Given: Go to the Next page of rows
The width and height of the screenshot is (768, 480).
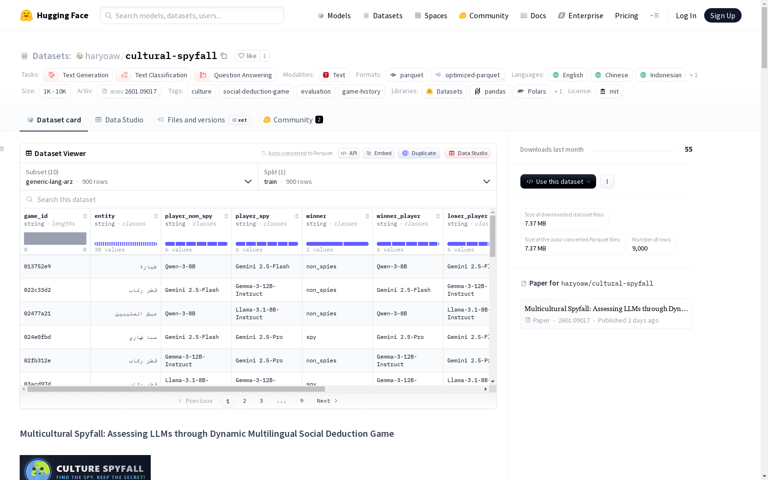Looking at the screenshot, I should coord(327,401).
